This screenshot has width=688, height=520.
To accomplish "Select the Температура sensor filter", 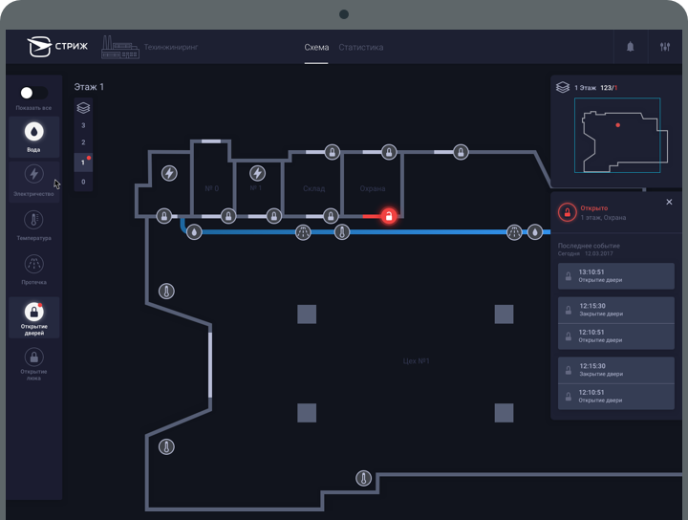I will (x=34, y=225).
